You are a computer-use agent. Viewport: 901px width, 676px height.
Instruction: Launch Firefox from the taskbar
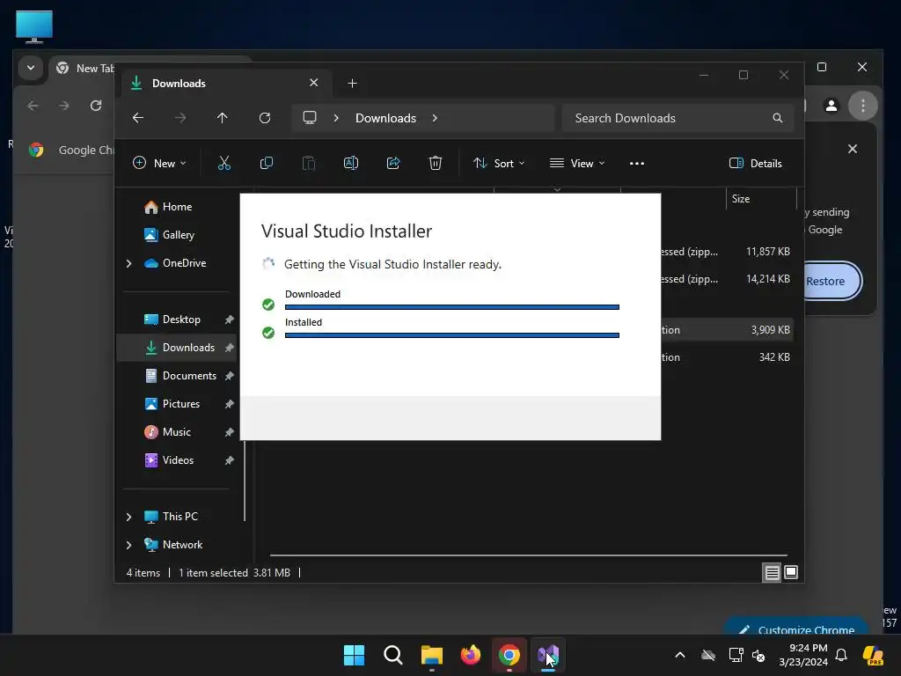(471, 655)
